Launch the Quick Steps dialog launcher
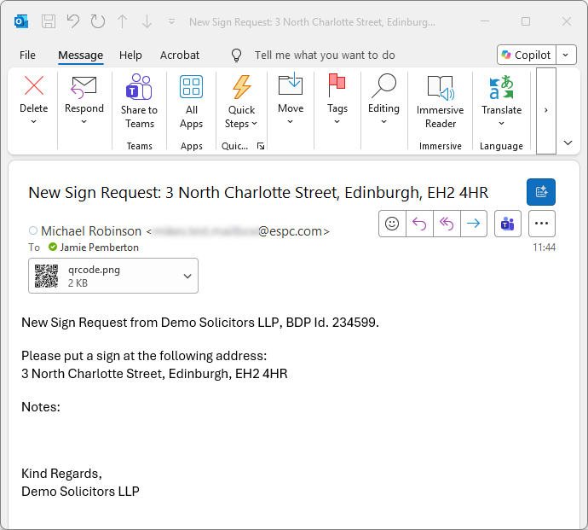The width and height of the screenshot is (588, 530). [261, 146]
